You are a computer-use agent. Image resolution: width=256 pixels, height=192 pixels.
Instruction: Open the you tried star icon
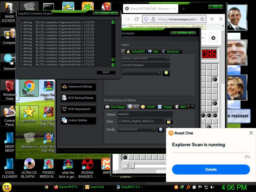pyautogui.click(x=29, y=114)
